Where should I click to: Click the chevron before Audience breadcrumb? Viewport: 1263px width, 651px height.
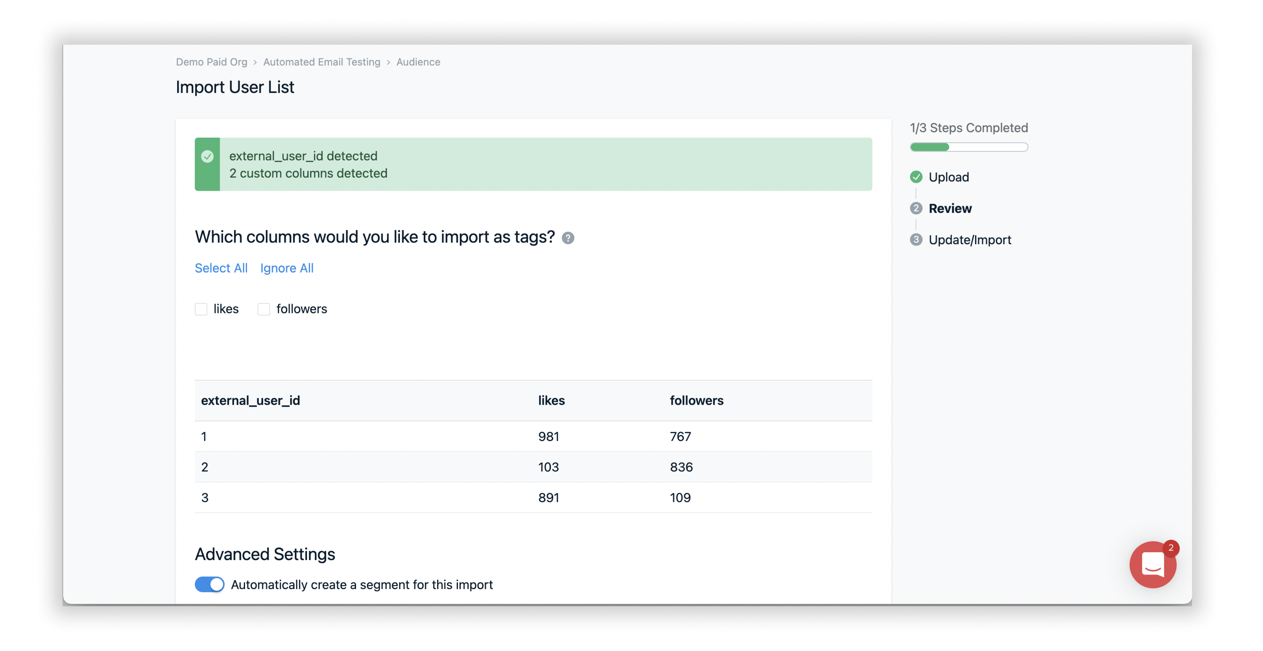coord(388,62)
